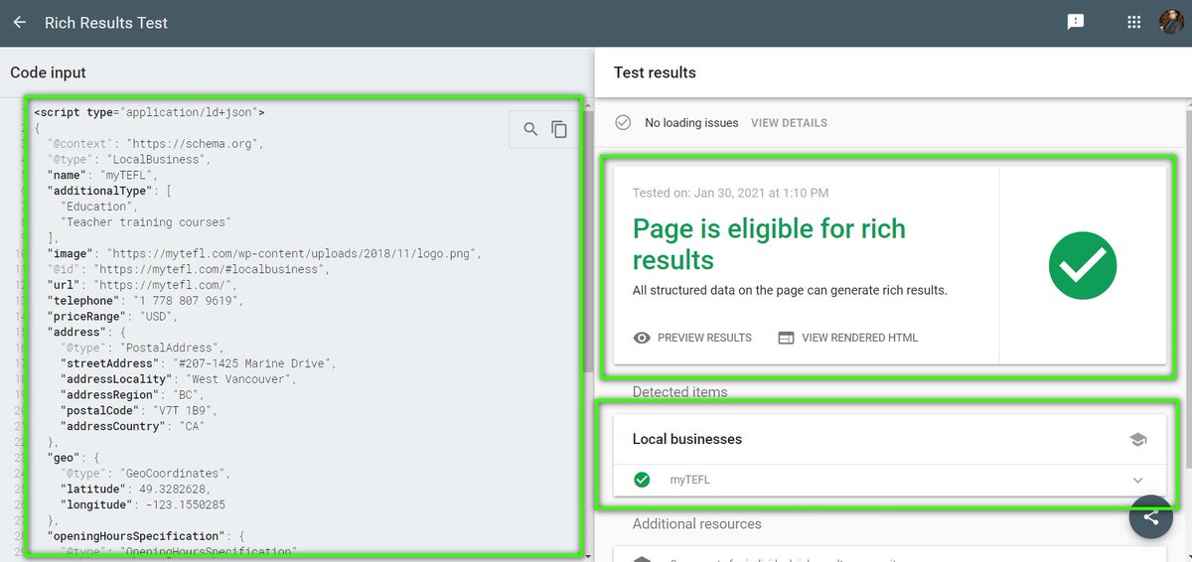Click the share floating button
Screen dimensions: 1192x562
point(1151,516)
